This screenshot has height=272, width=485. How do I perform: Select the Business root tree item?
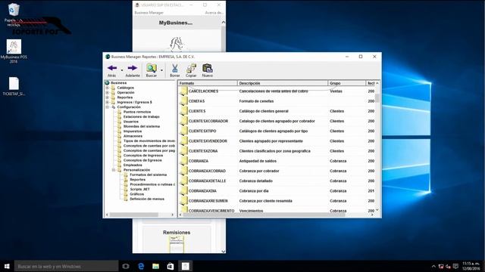[119, 83]
